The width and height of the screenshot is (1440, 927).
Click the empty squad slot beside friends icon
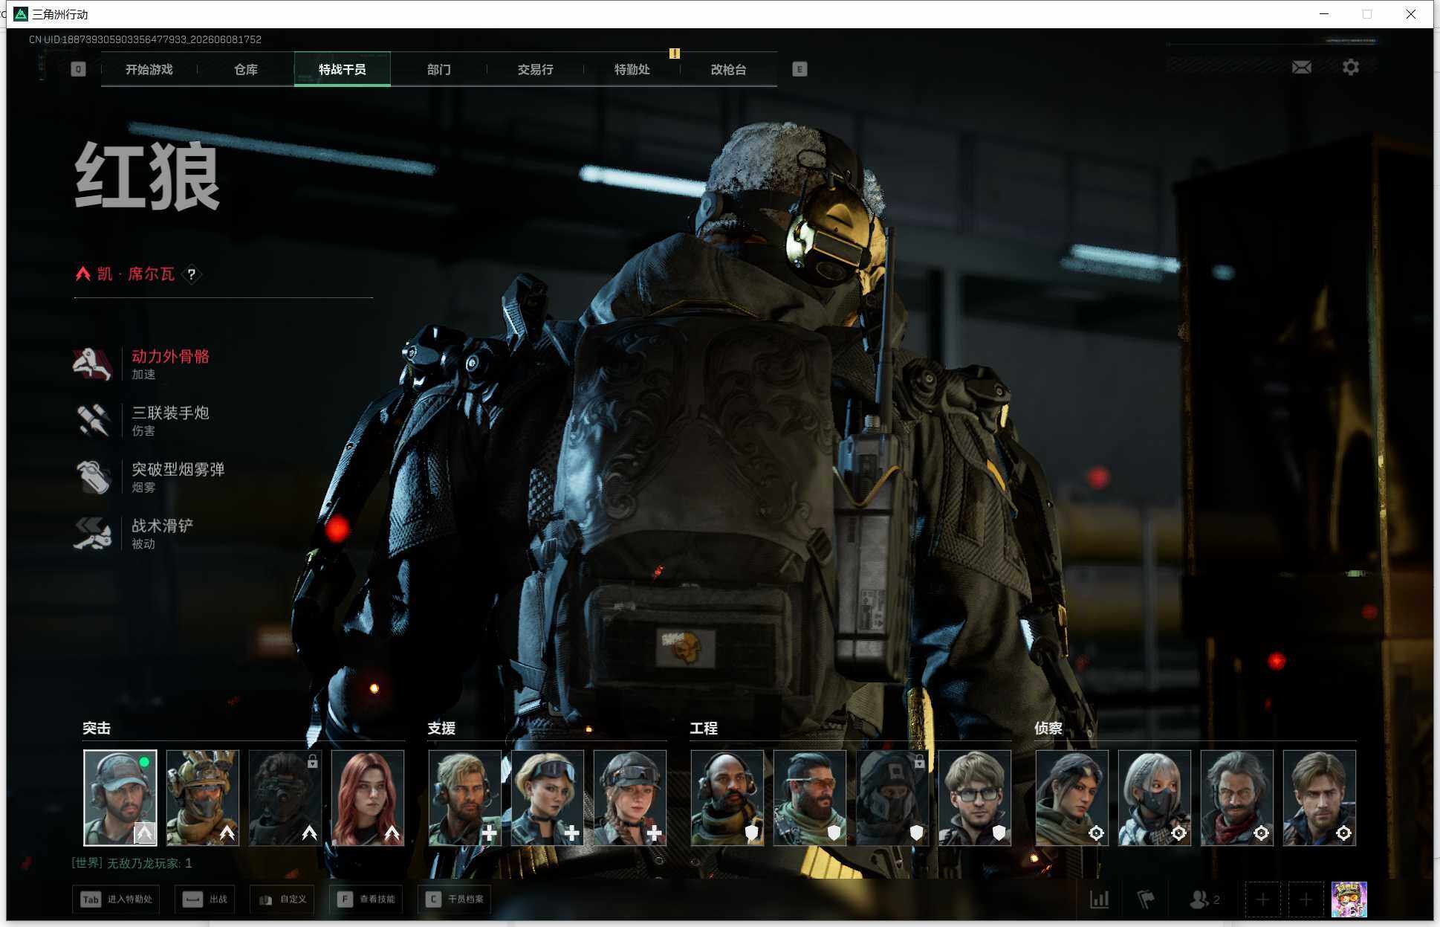pos(1262,899)
